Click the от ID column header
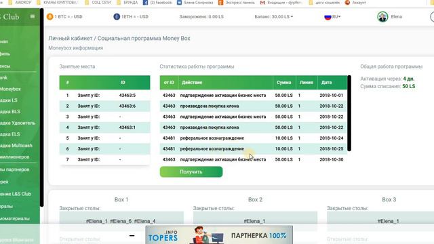434x244 pixels. pyautogui.click(x=169, y=83)
